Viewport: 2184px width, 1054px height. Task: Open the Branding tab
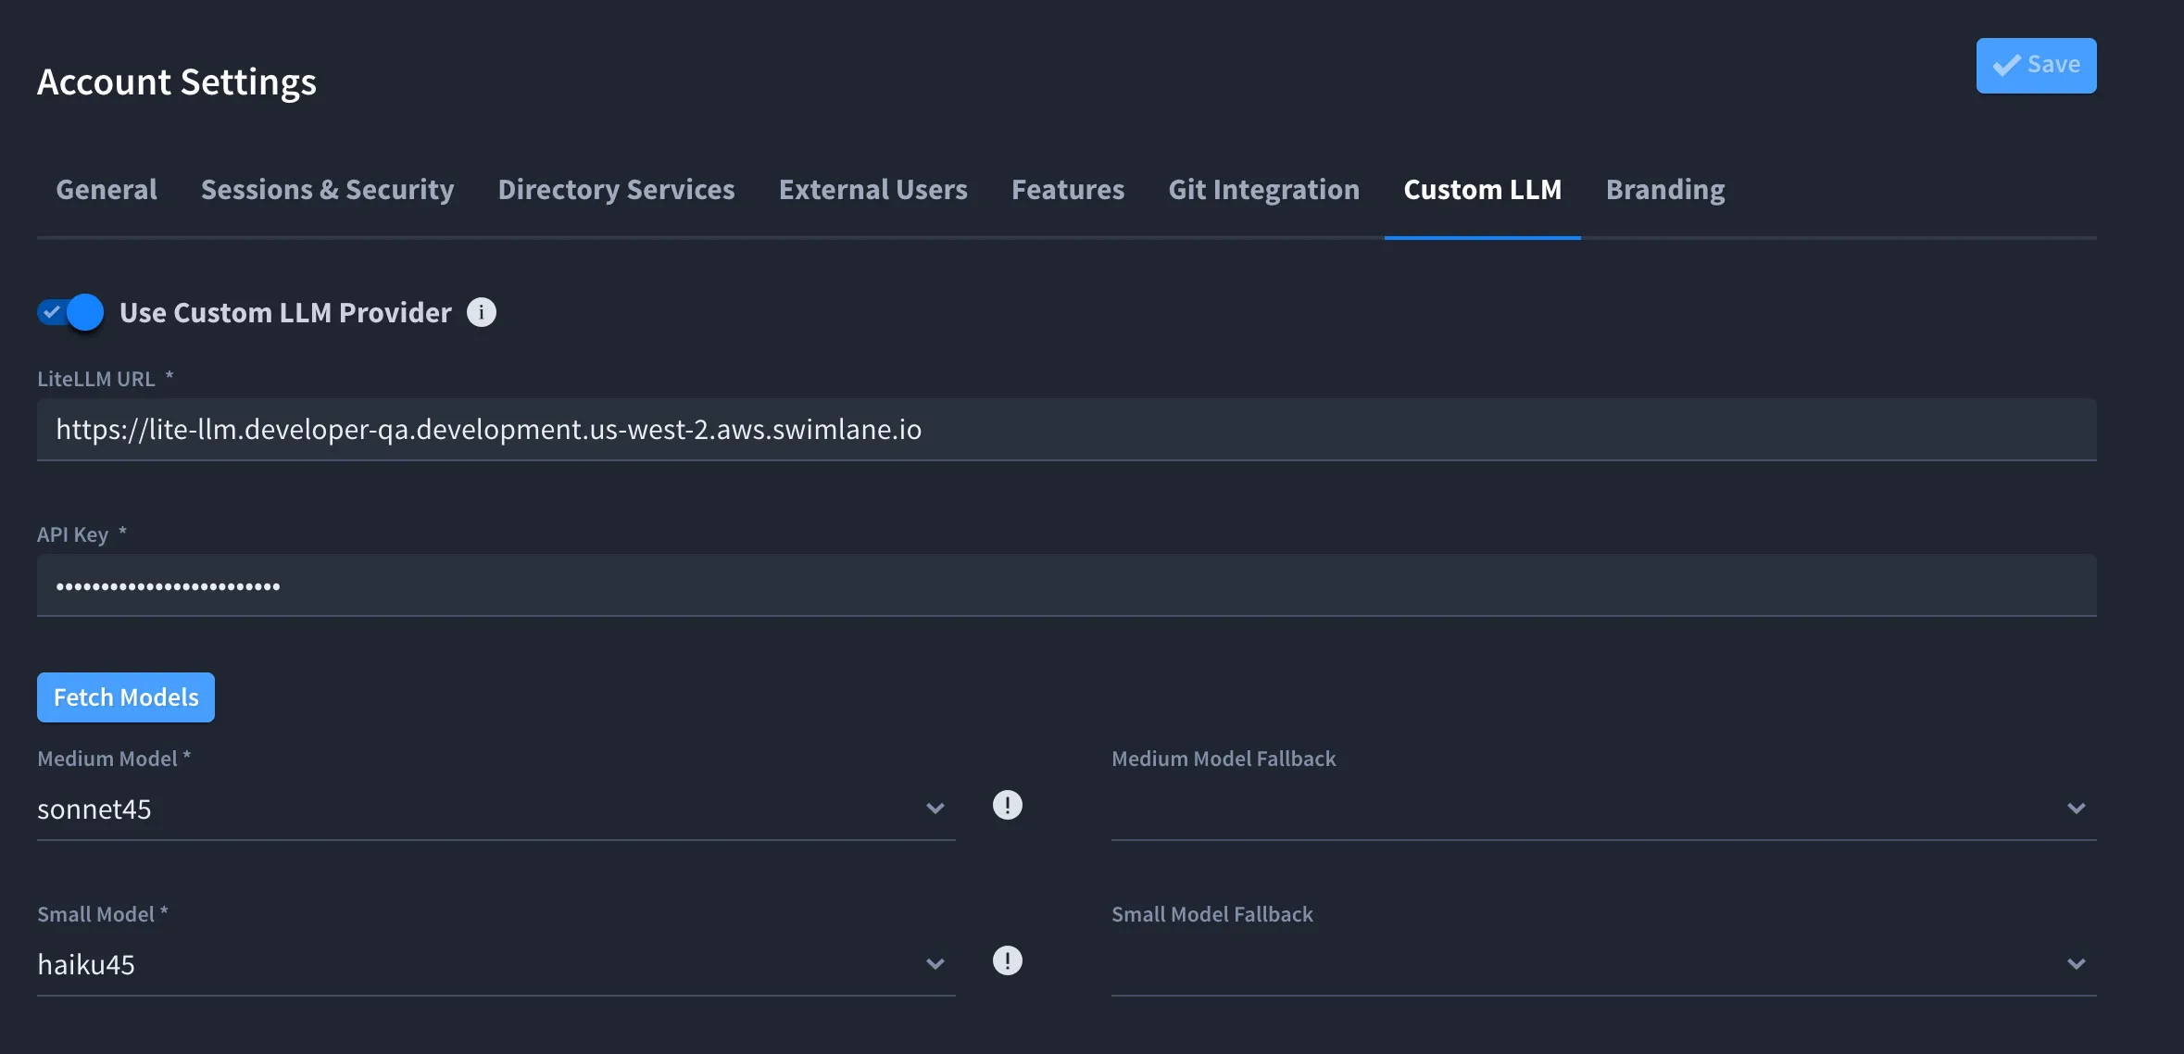point(1664,190)
